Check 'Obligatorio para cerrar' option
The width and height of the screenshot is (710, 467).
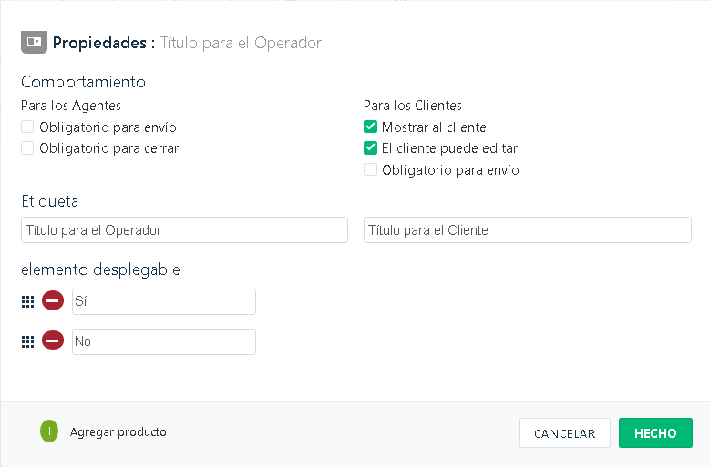coord(27,147)
